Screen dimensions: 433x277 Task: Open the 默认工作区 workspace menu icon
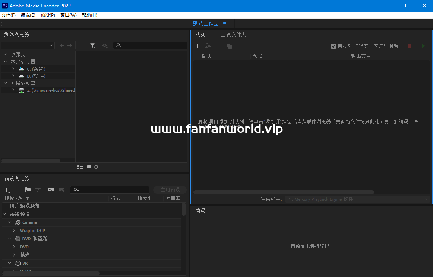(x=225, y=24)
